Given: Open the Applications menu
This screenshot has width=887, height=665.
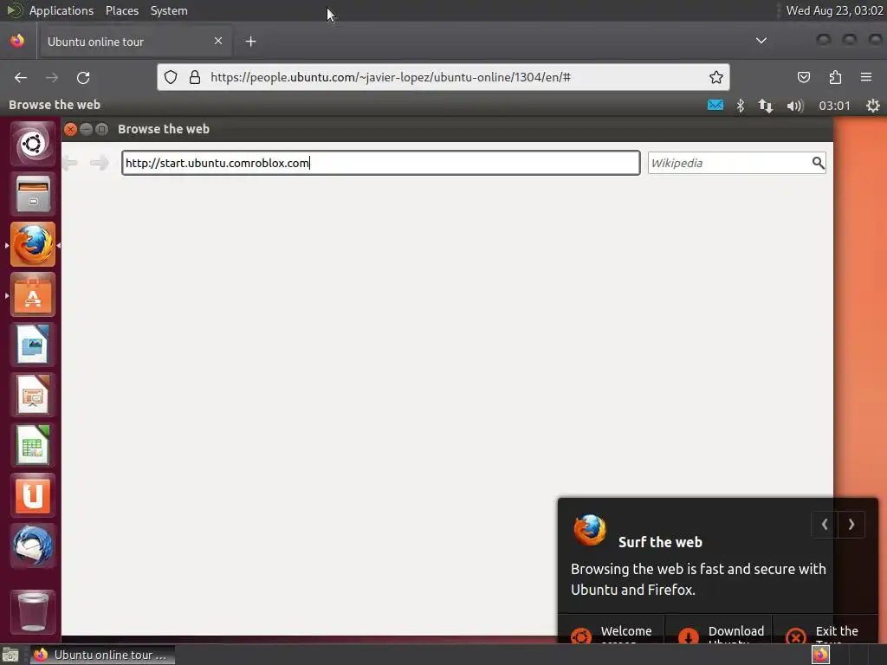Looking at the screenshot, I should click(62, 10).
